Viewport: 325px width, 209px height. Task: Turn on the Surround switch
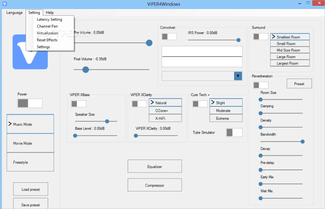pyautogui.click(x=261, y=36)
